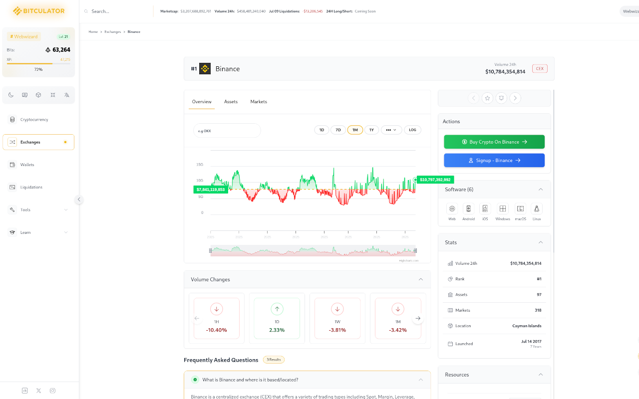Click the XP progress bar

click(38, 64)
